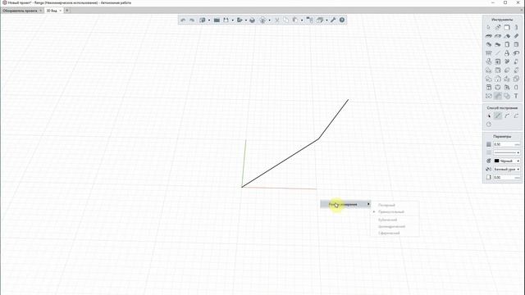The height and width of the screenshot is (295, 525).
Task: Switch to the Обозреватель проекта tab
Action: (20, 11)
